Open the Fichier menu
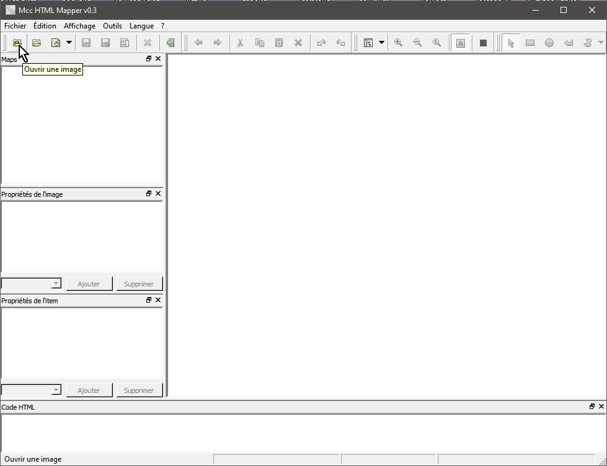 (x=15, y=26)
